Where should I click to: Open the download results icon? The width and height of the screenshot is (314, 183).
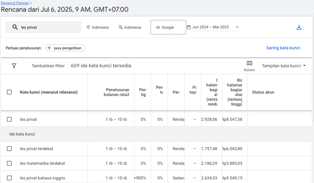coord(299,27)
